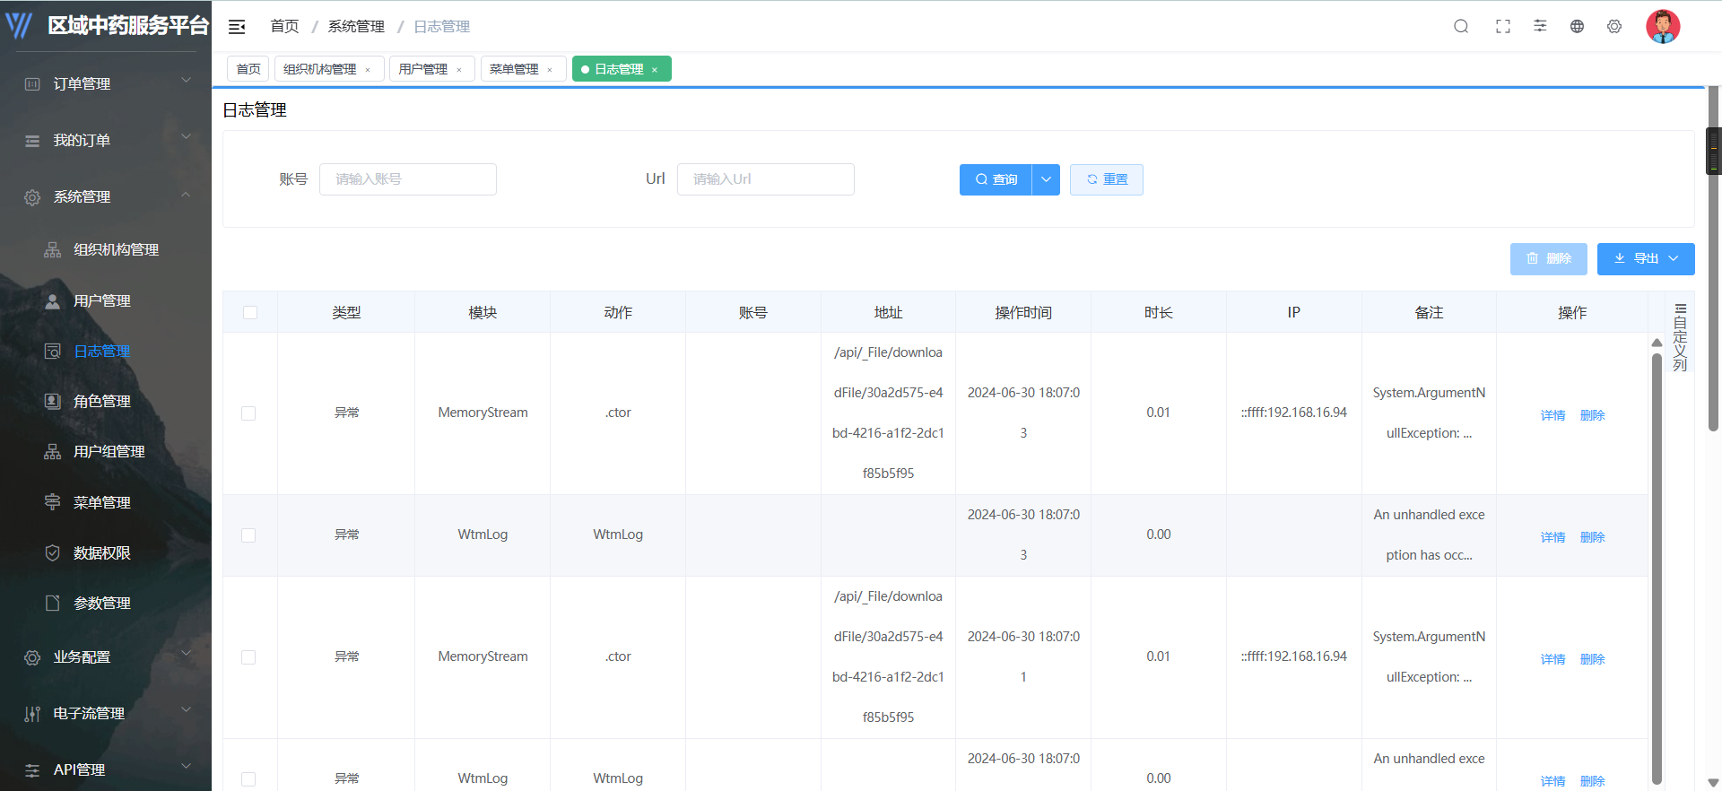Image resolution: width=1722 pixels, height=791 pixels.
Task: Click the 业务配置 gear icon
Action: pyautogui.click(x=32, y=657)
